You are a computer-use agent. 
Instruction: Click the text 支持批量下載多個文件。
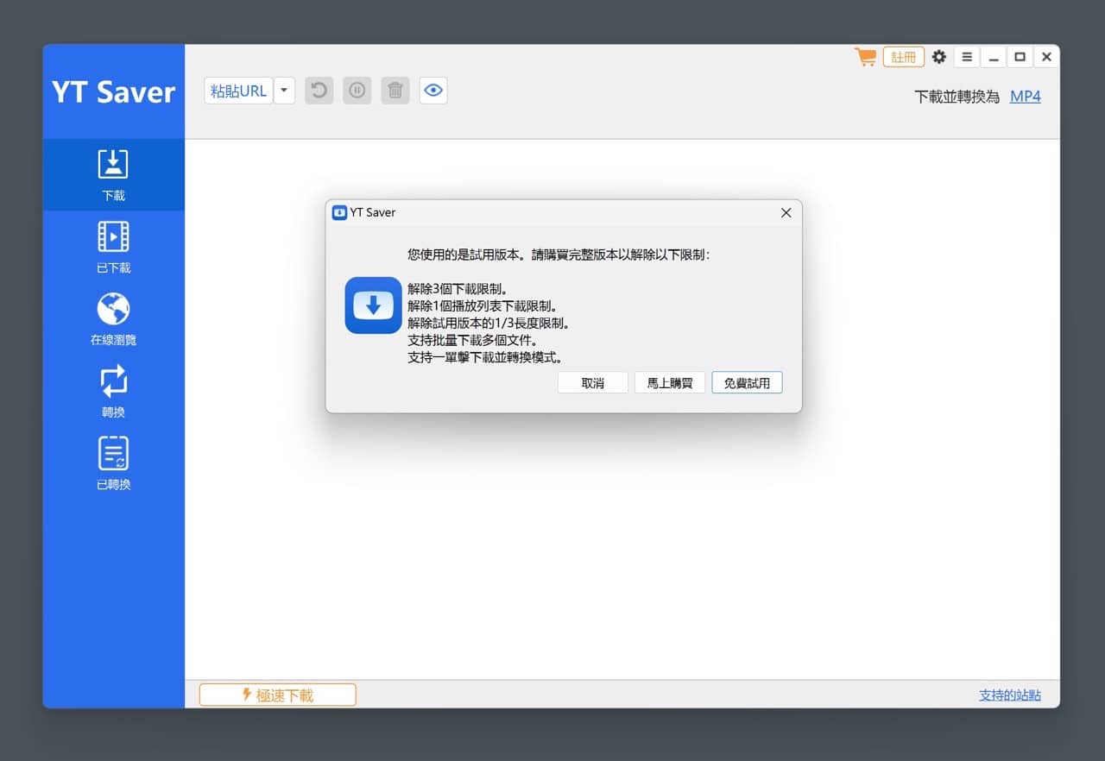[x=473, y=340]
